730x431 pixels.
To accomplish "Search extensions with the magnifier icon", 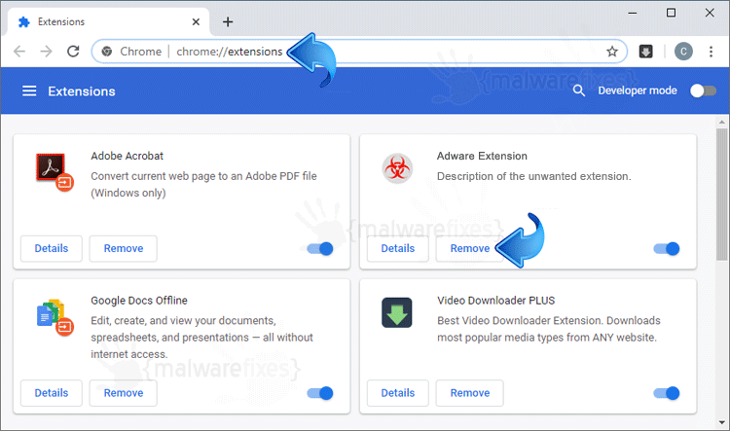I will (x=579, y=90).
